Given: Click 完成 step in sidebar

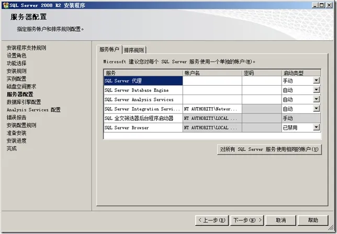Looking at the screenshot, I should click(x=12, y=148).
